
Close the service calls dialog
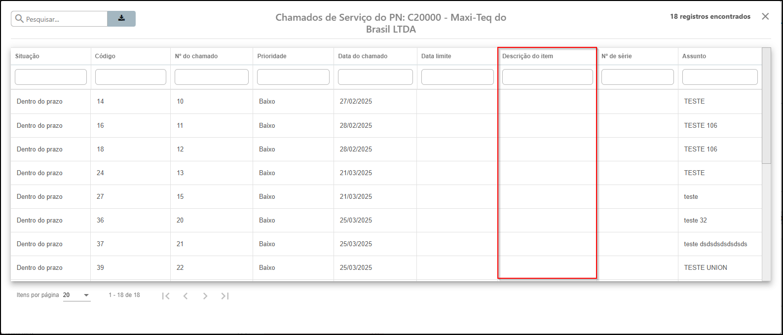tap(765, 16)
